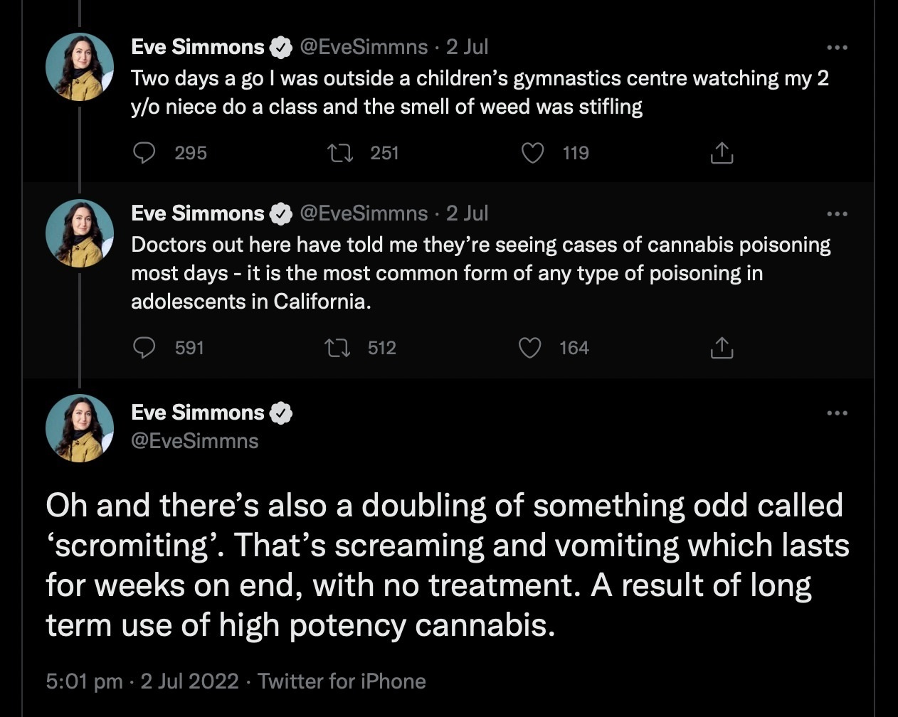The height and width of the screenshot is (717, 898).
Task: Reply to the cannabis poisoning tweet
Action: (x=145, y=348)
